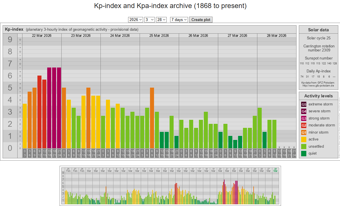Open the 7 days range dropdown
The width and height of the screenshot is (340, 206).
click(x=179, y=20)
